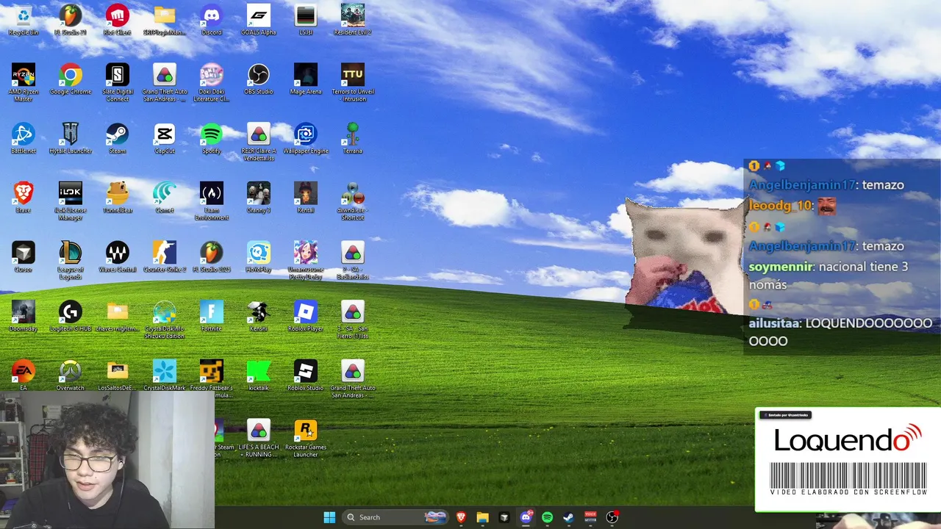
Task: Launch Cursor from desktop
Action: (x=24, y=257)
